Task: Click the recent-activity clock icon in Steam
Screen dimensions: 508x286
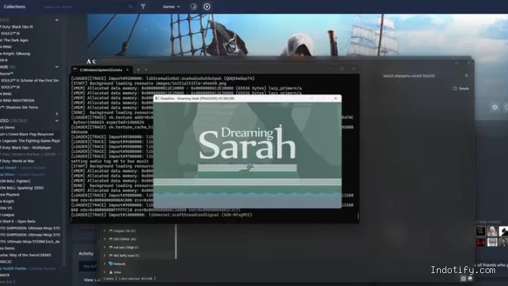Action: coord(194,7)
